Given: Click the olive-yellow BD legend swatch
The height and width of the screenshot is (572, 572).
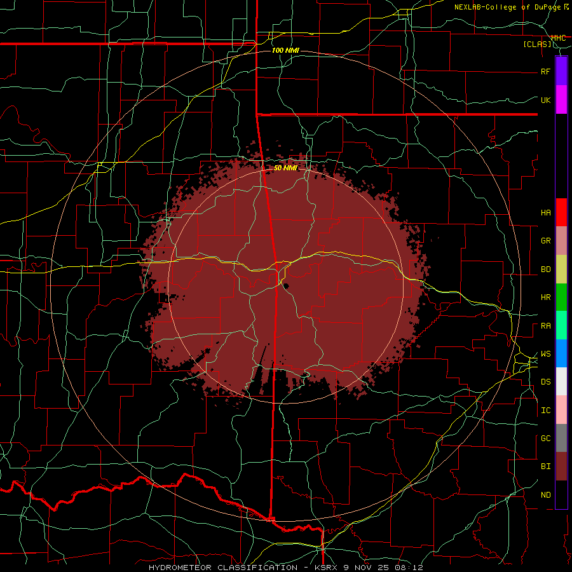Looking at the screenshot, I should point(561,269).
